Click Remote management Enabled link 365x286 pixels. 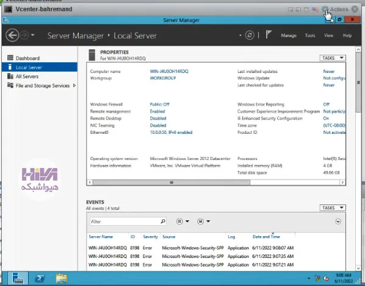157,111
